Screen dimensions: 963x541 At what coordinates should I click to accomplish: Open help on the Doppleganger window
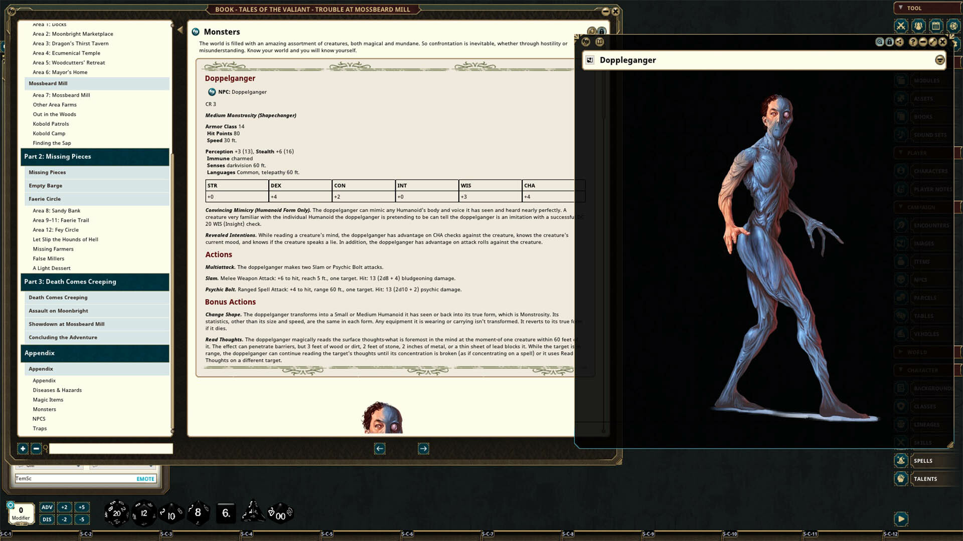point(913,42)
